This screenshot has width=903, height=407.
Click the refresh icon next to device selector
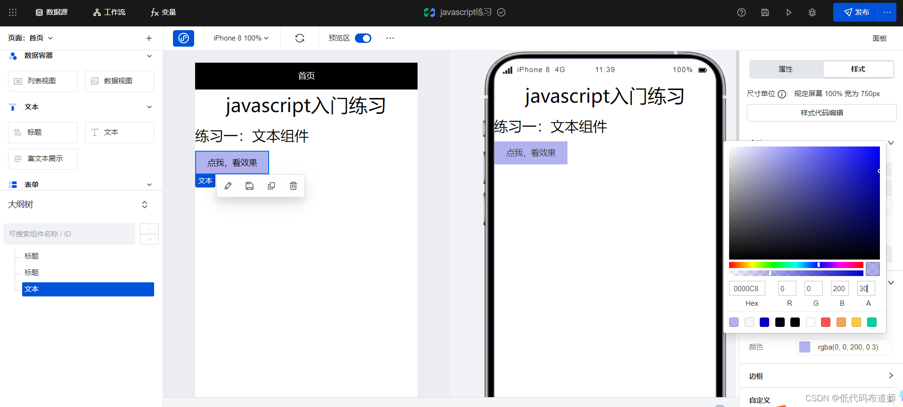pyautogui.click(x=300, y=38)
